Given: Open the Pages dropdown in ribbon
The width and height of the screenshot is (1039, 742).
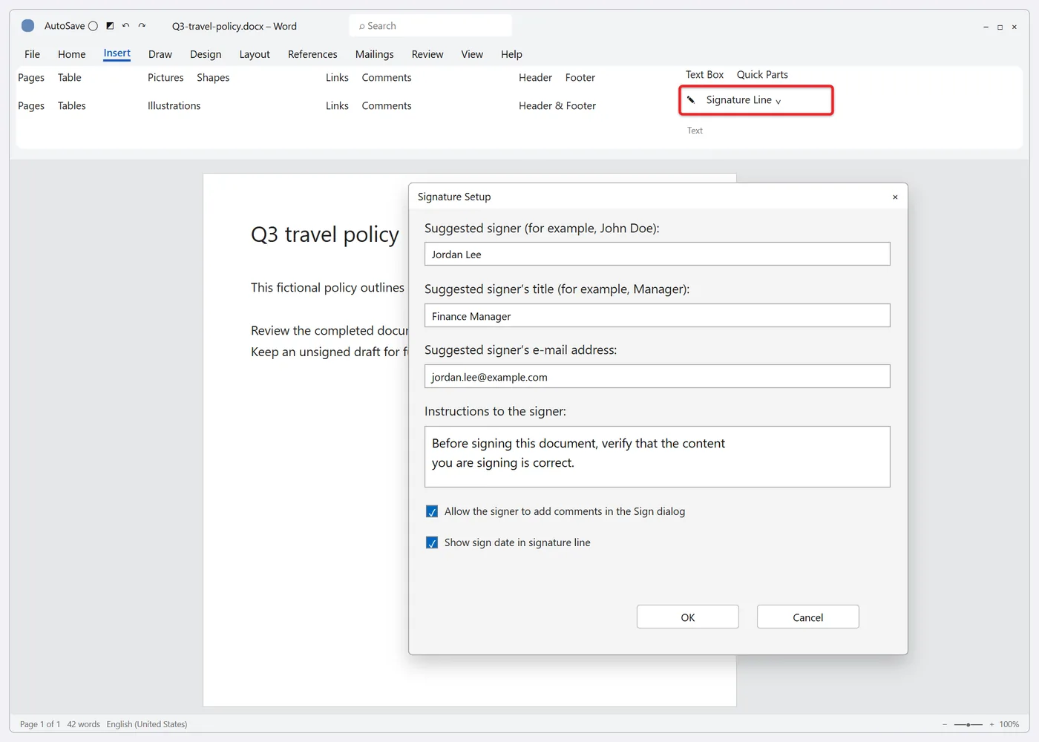Looking at the screenshot, I should coord(31,77).
